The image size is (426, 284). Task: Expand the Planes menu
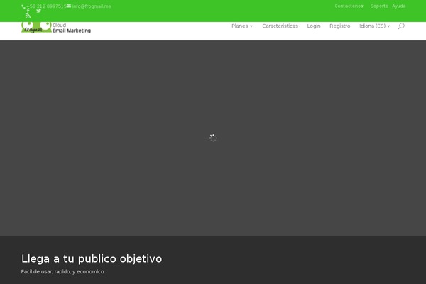242,26
